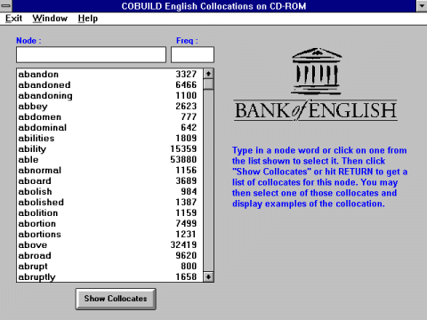Viewport: 427px width, 320px height.
Task: Click frequency value 53880
Action: click(x=183, y=159)
